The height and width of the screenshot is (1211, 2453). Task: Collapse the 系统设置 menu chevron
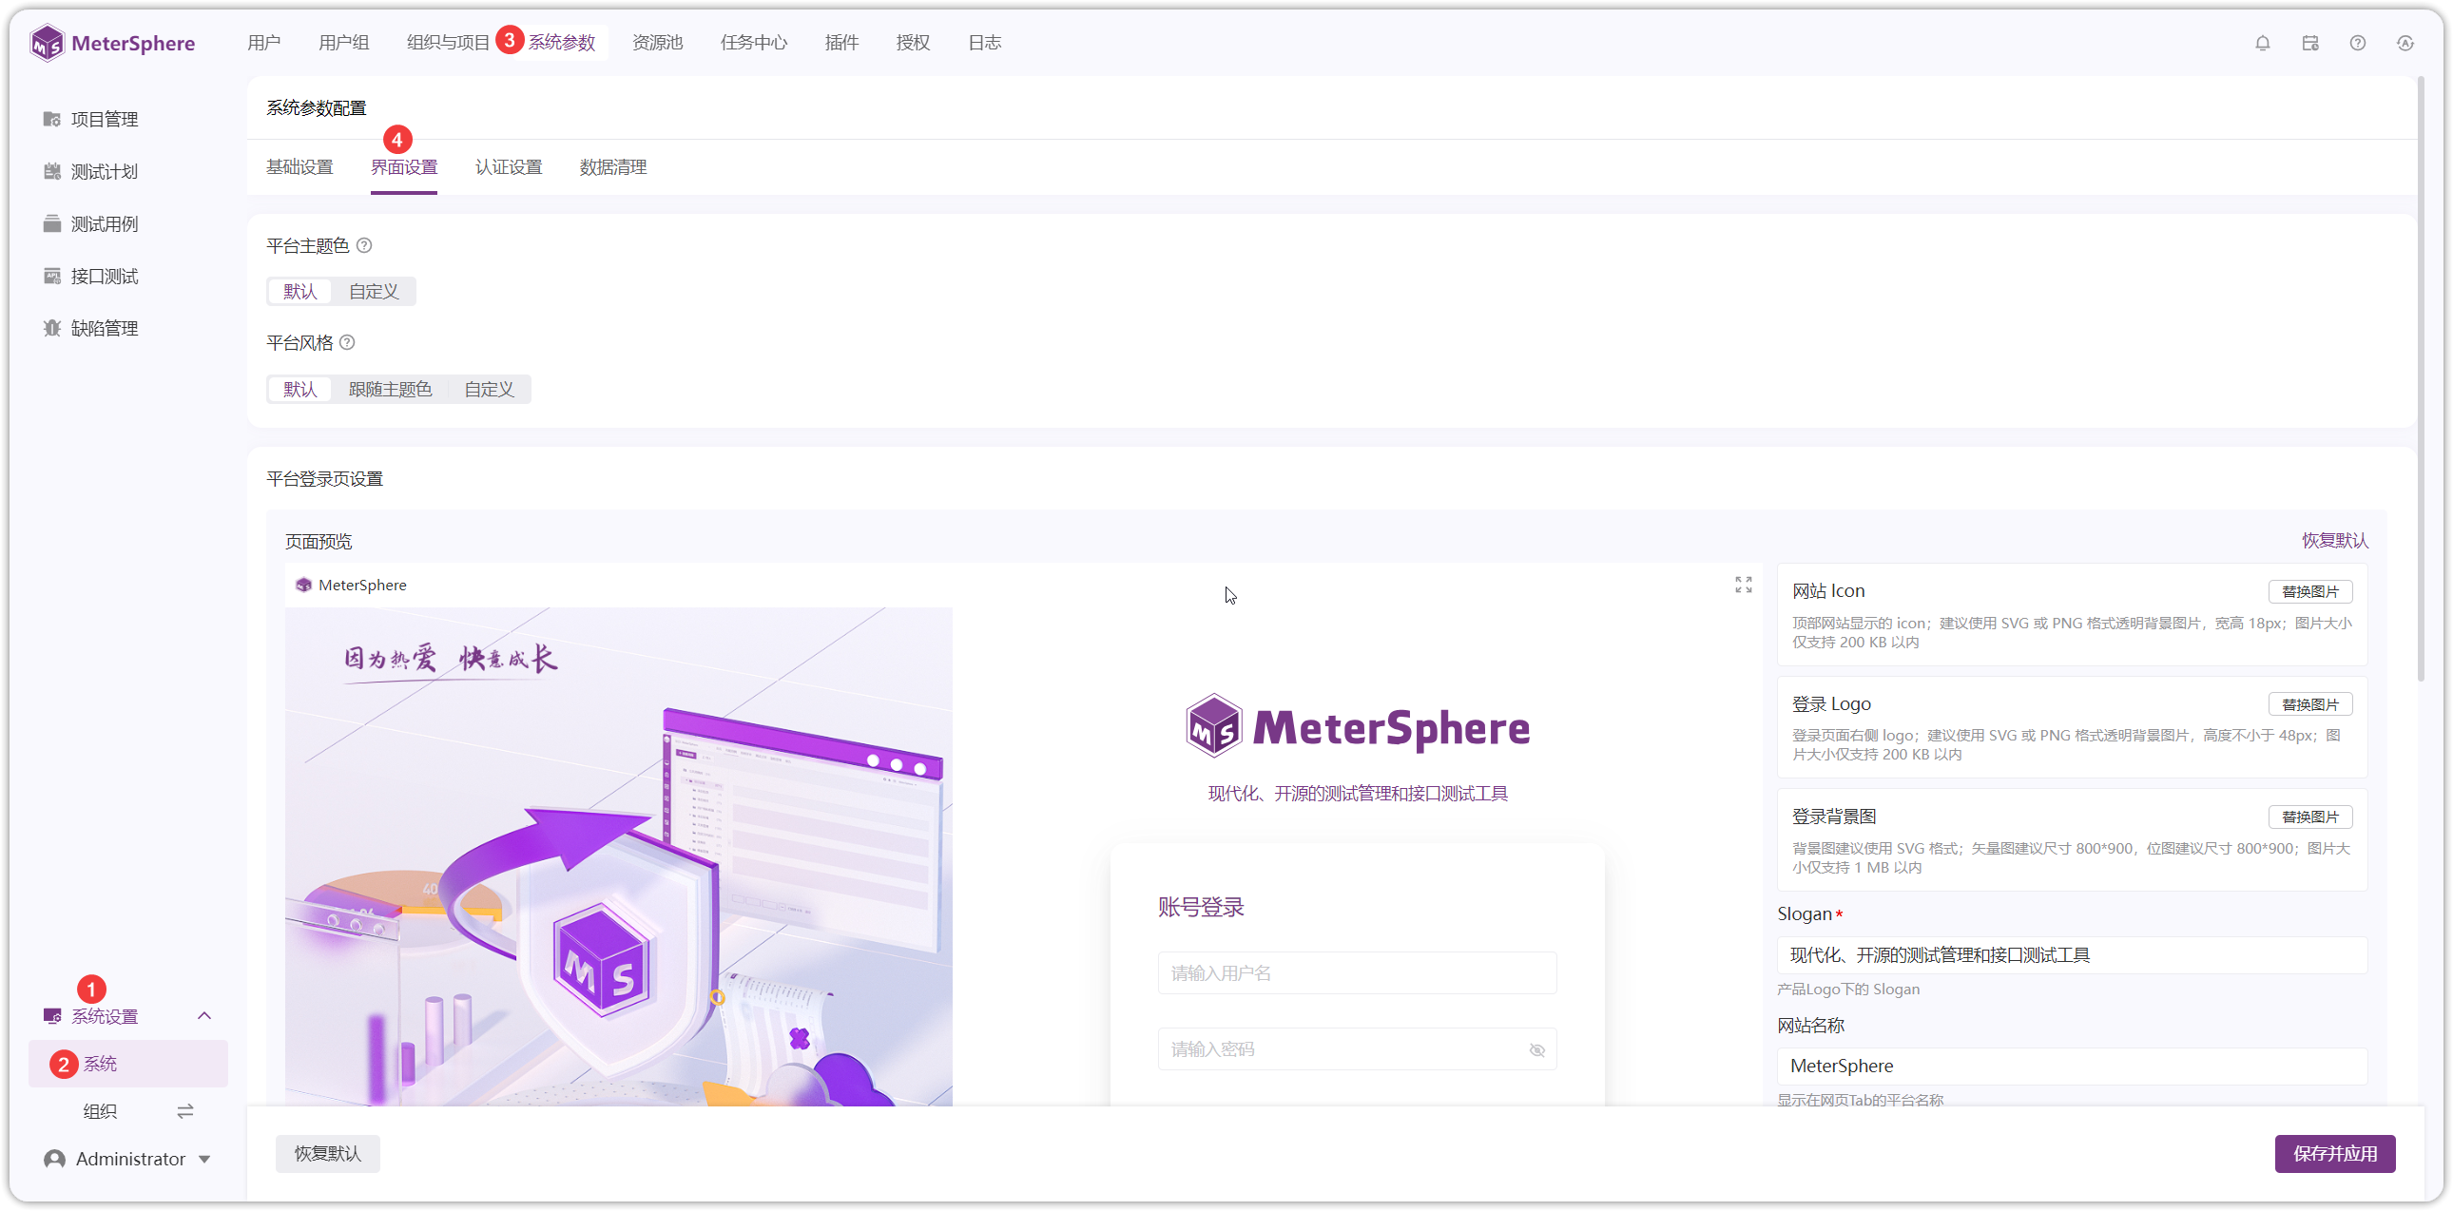point(203,1016)
